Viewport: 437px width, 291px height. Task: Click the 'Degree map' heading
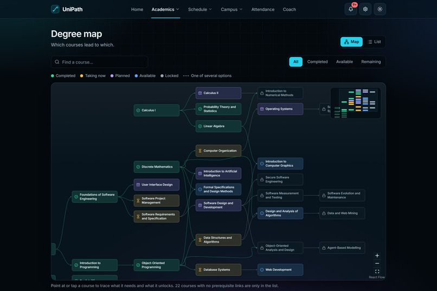76,34
